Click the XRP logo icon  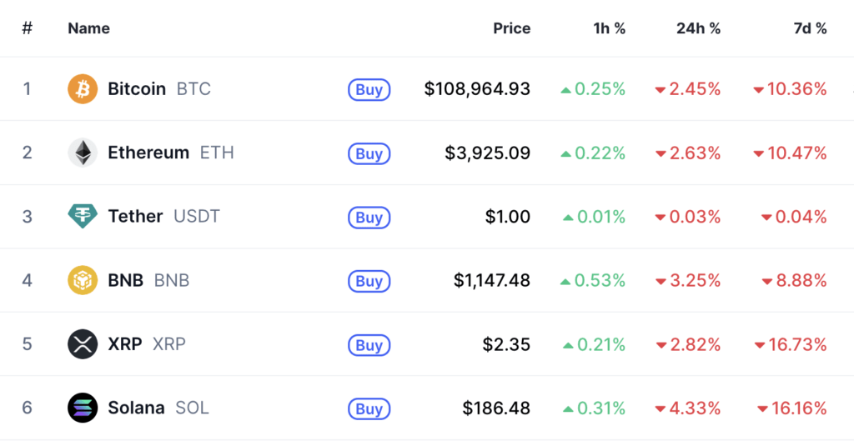tap(83, 344)
